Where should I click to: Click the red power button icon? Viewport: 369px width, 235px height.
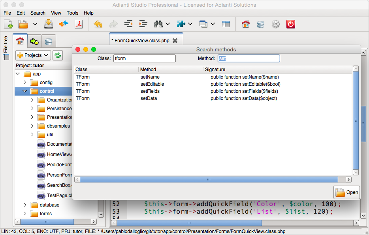[291, 24]
